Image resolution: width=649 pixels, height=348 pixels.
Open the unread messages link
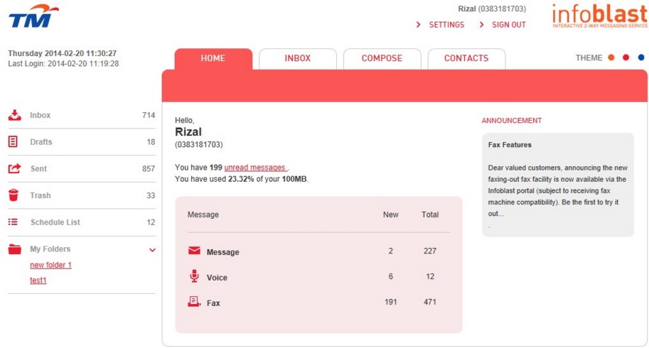(x=255, y=168)
